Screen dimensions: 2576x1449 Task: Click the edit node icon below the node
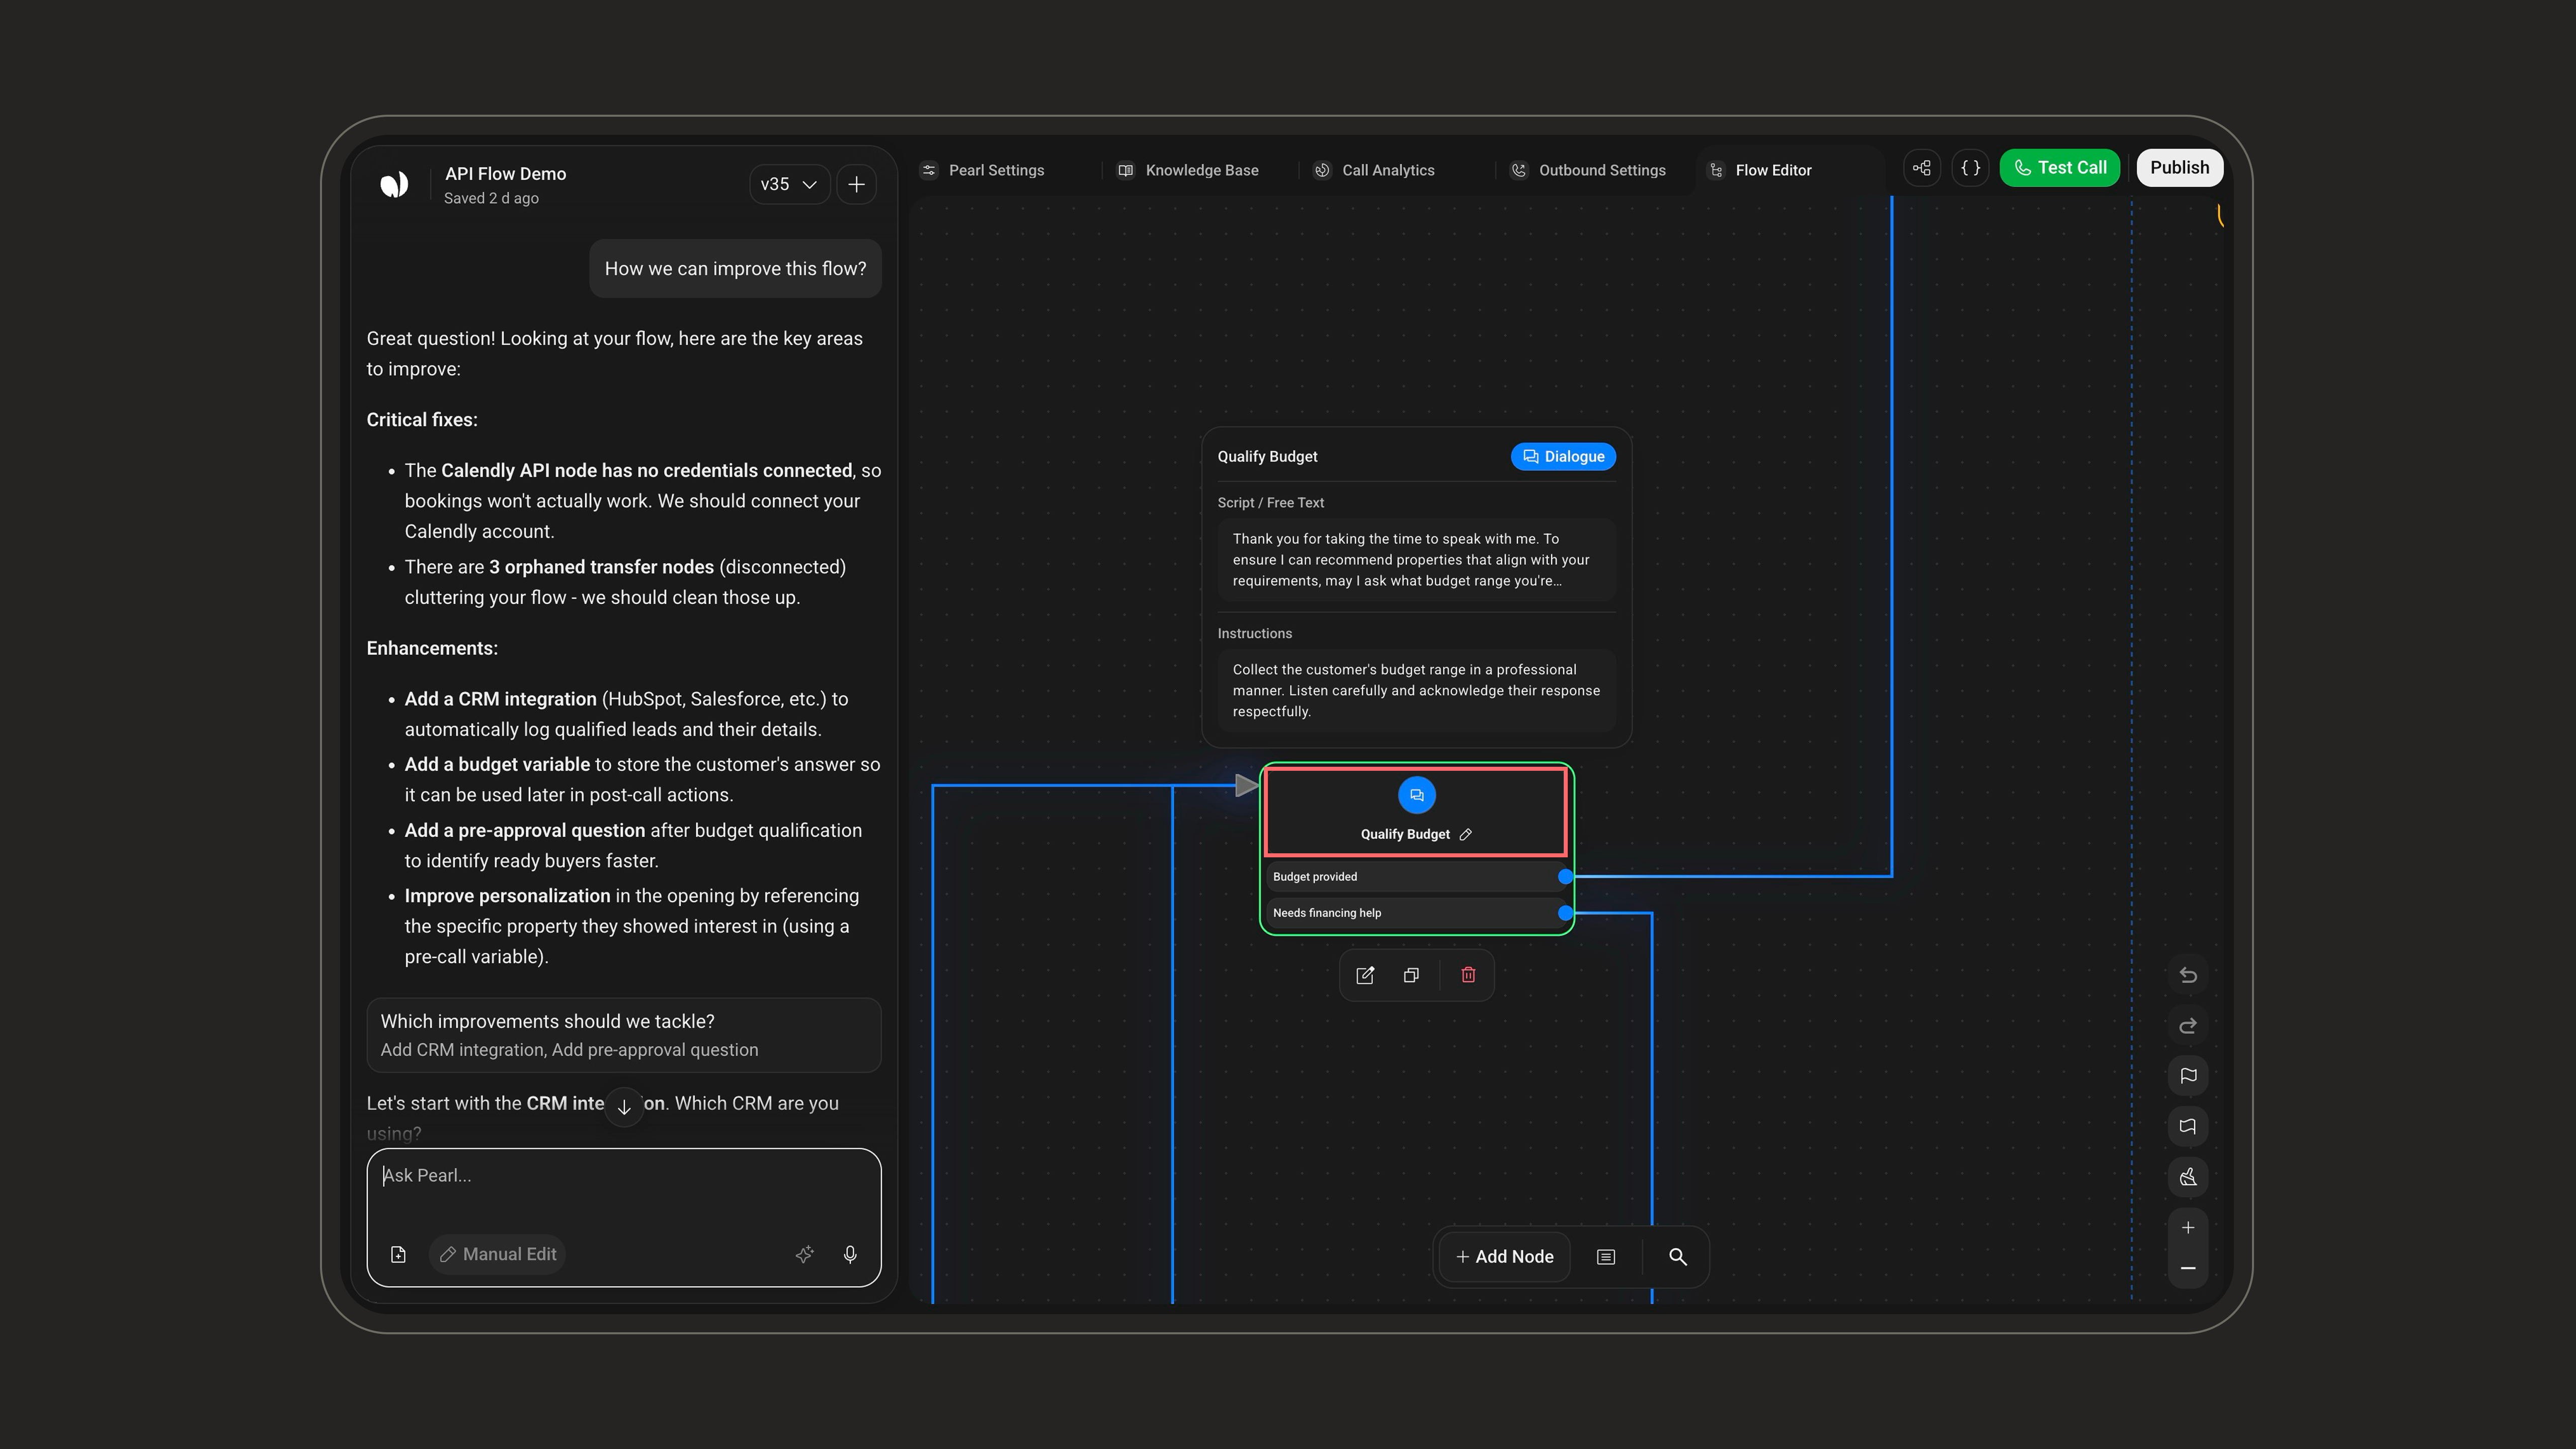click(x=1365, y=975)
